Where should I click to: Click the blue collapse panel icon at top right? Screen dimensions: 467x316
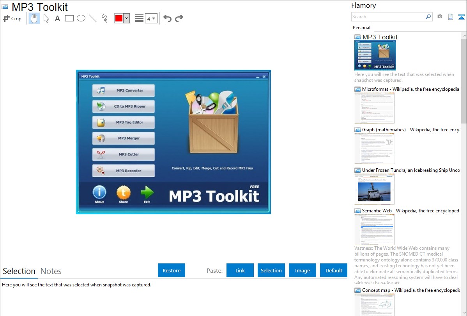461,17
